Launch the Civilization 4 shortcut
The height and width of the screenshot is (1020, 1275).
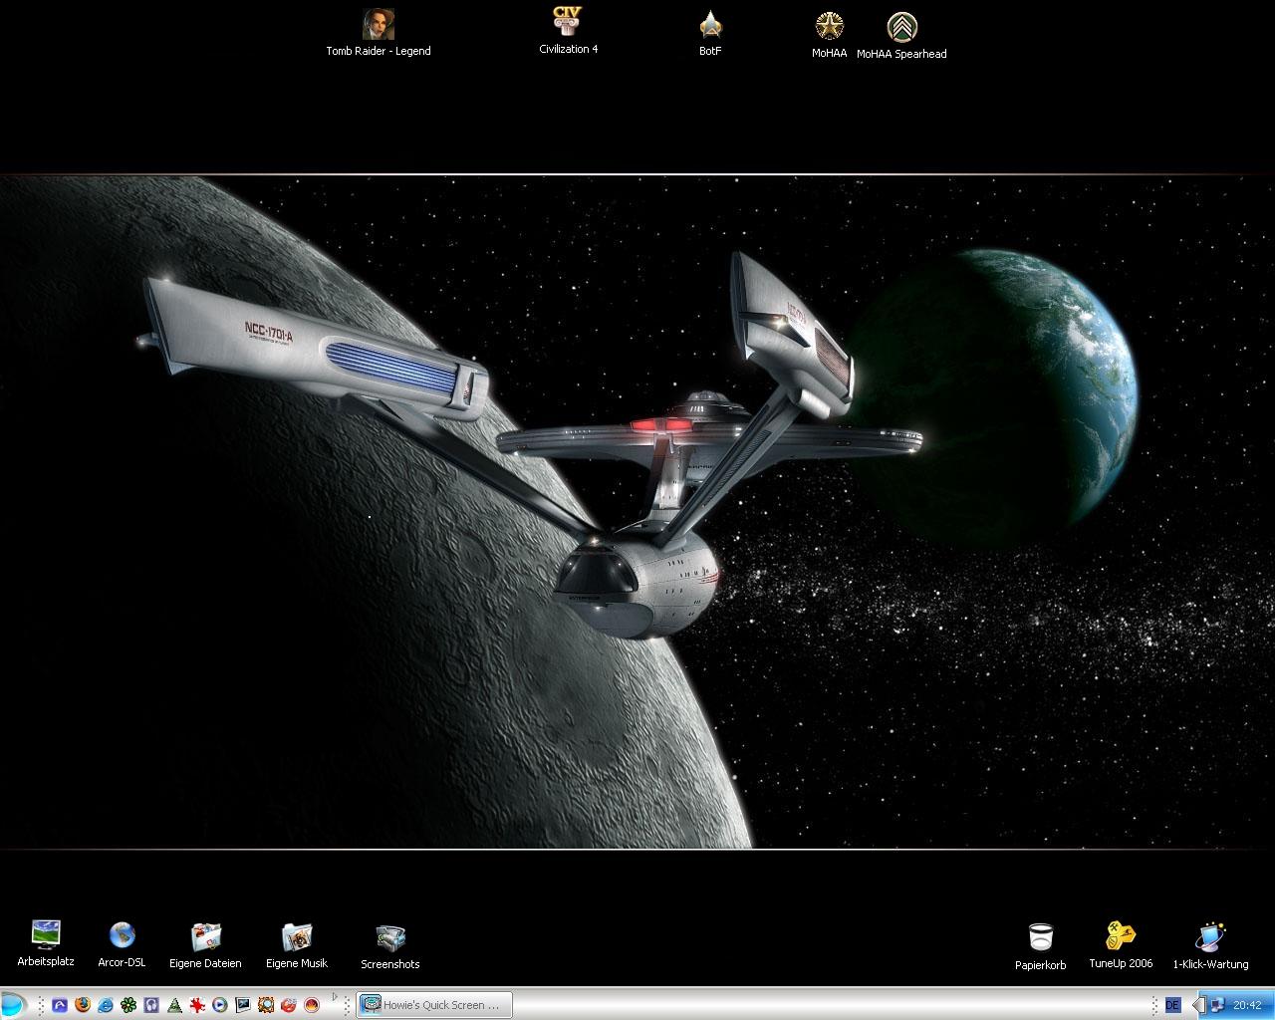click(568, 30)
